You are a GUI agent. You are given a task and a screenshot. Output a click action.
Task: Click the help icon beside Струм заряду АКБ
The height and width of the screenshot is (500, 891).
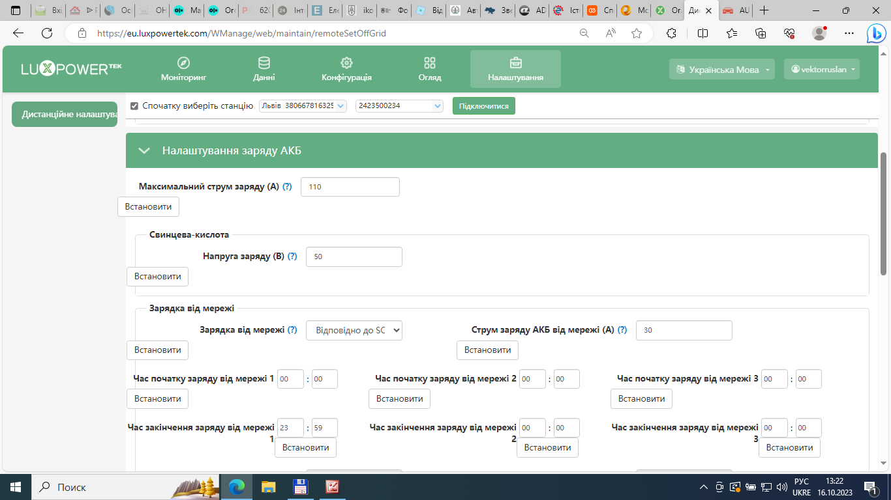(x=622, y=330)
